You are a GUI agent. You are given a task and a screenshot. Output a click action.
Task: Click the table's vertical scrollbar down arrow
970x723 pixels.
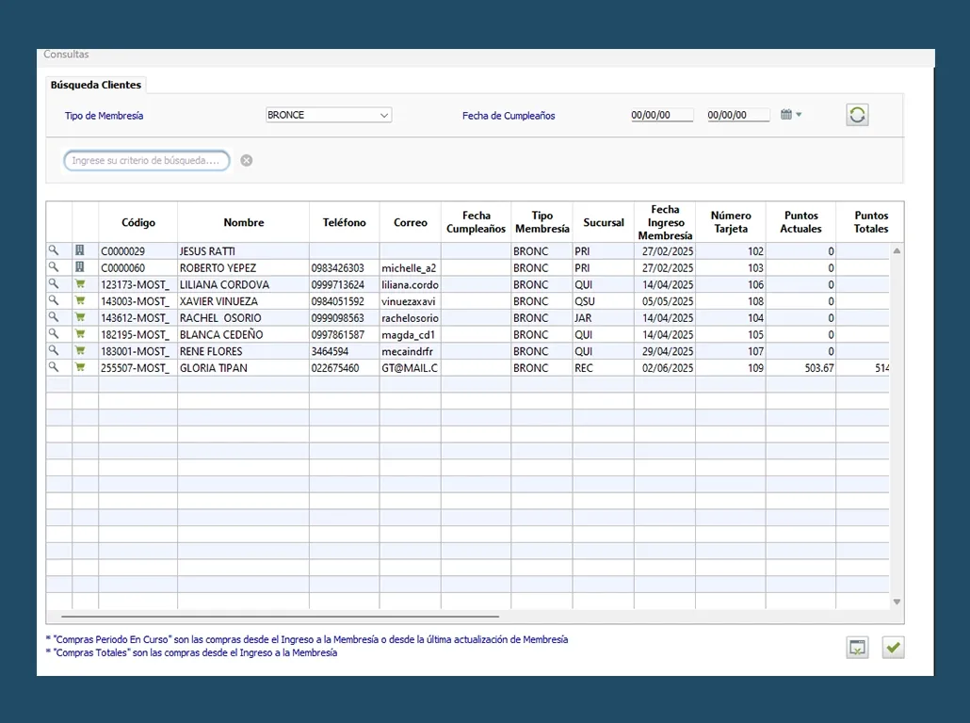[x=897, y=602]
